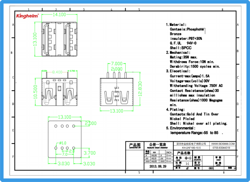The width and height of the screenshot is (250, 182).
Task: Select the 'Withdrowa Force:10N min.' line
Action: tap(192, 62)
